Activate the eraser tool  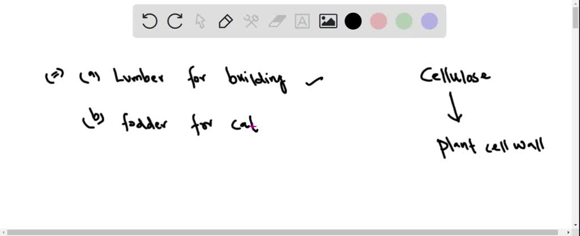(277, 21)
